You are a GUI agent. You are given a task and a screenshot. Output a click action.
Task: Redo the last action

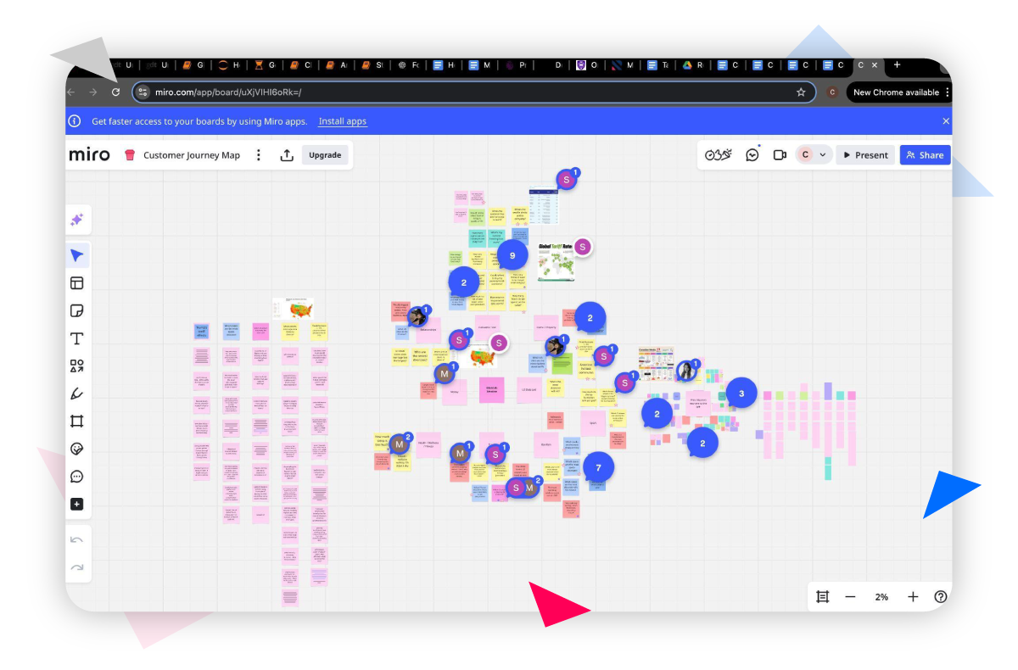77,567
